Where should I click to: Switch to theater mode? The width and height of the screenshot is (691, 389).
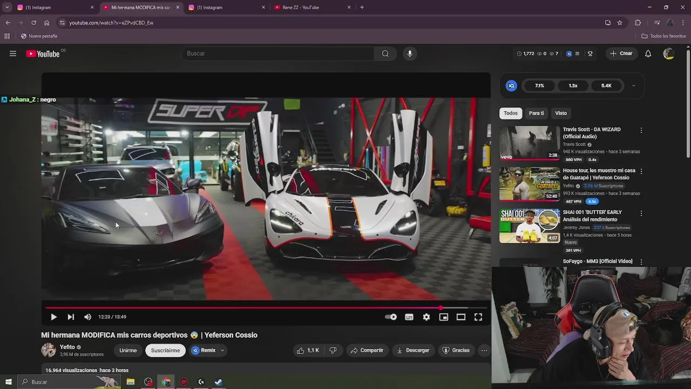[461, 317]
